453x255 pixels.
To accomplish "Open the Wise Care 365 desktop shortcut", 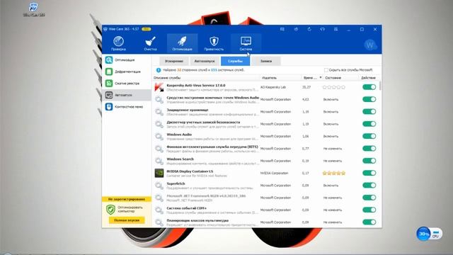I will click(34, 9).
